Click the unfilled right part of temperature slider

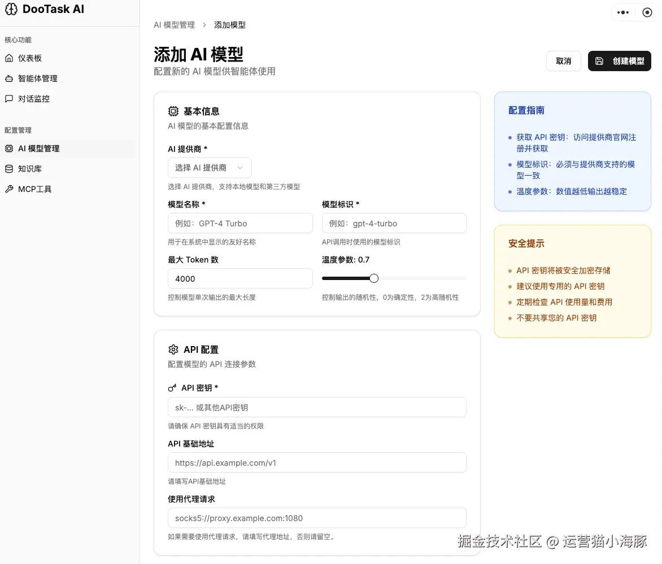click(422, 278)
